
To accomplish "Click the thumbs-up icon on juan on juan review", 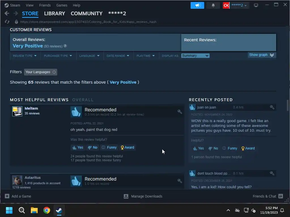I will coord(192,107).
